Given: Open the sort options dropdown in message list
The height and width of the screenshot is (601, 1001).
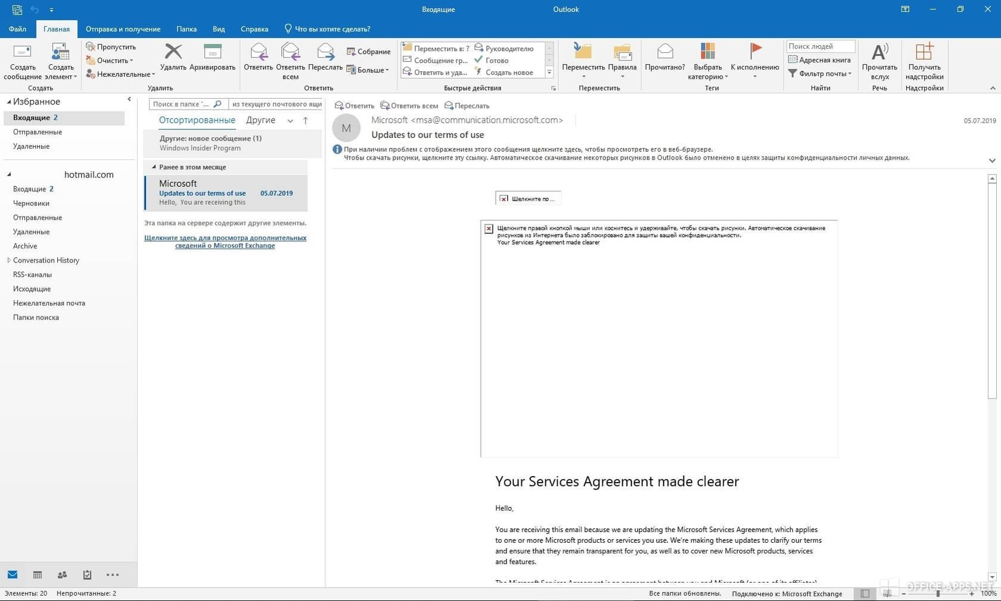Looking at the screenshot, I should 290,121.
